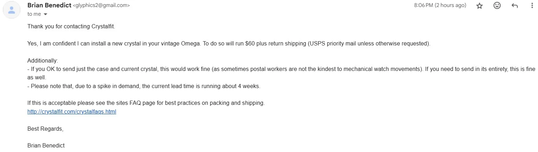Click the "If this is acceptable" sentence
The width and height of the screenshot is (538, 152).
(146, 103)
